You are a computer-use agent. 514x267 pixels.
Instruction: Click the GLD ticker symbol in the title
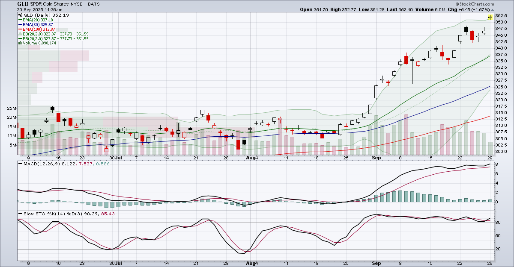click(23, 3)
